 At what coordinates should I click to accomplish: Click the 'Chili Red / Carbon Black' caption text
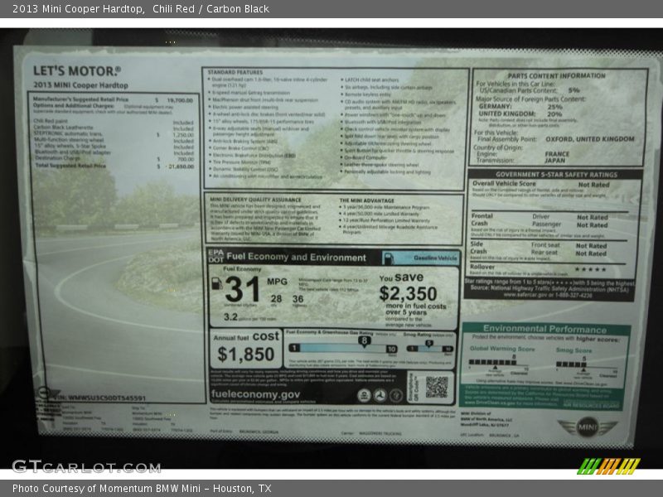click(x=211, y=9)
